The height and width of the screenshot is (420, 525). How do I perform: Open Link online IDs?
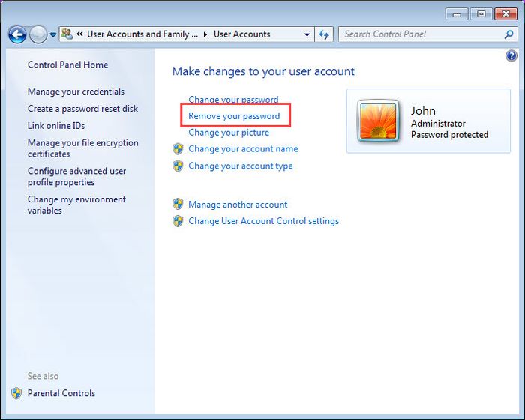56,125
